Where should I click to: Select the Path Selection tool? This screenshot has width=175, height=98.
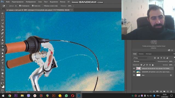pyautogui.click(x=2, y=67)
